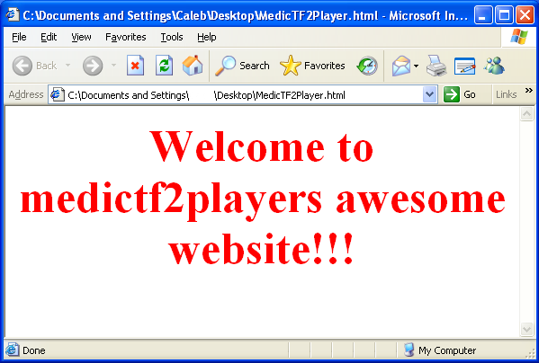Image resolution: width=539 pixels, height=363 pixels.
Task: Expand the Mail button dropdown arrow
Action: tap(416, 66)
